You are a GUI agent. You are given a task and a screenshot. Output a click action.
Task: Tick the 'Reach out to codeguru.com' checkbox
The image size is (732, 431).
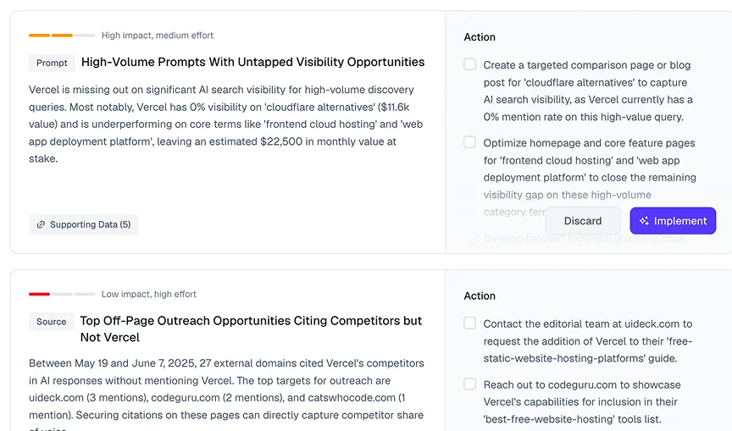(470, 384)
